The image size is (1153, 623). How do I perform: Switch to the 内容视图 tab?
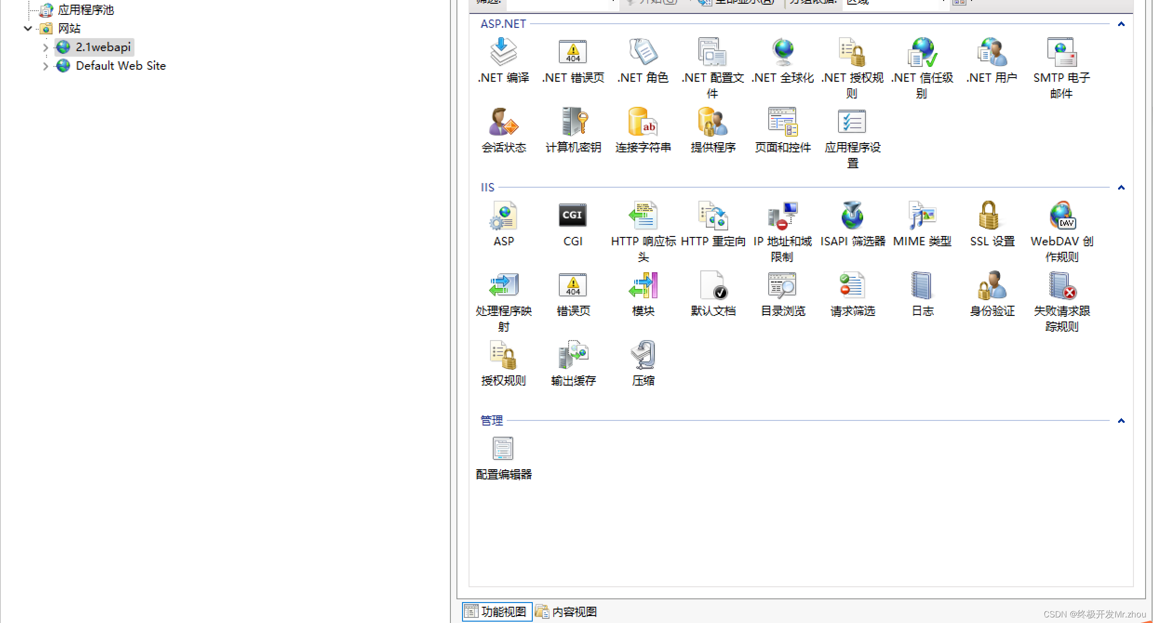[x=566, y=612]
